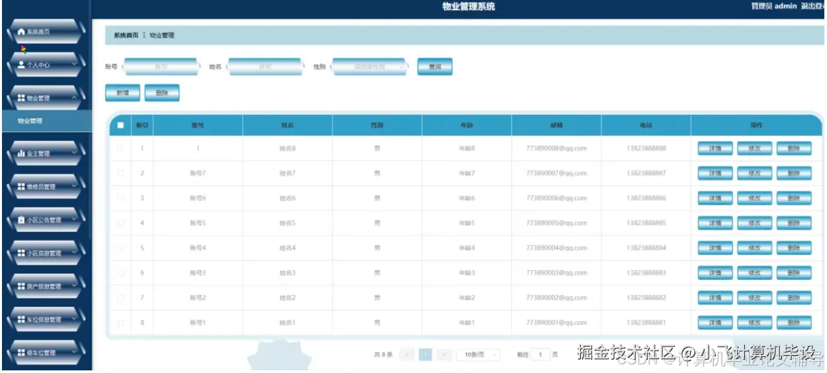Click 详情 for the 姓名5 row
Viewport: 827px width, 373px height.
coord(715,223)
